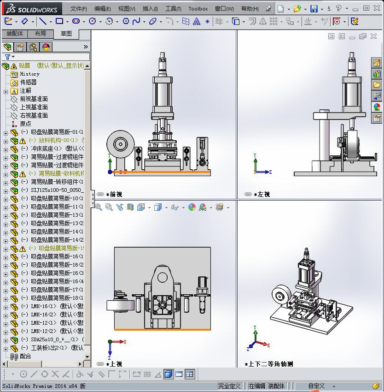384x392 pixels.
Task: Open the ConfigurationManager tab icon
Action: tap(33, 47)
